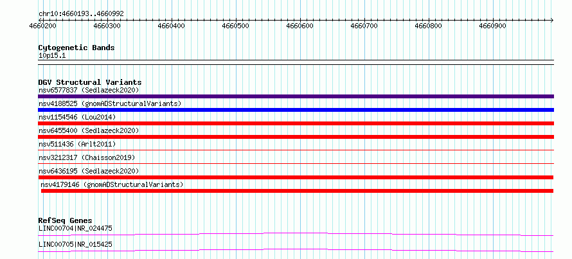The width and height of the screenshot is (572, 259).
Task: Click the red nsv6436195 variant bar
Action: pos(296,177)
